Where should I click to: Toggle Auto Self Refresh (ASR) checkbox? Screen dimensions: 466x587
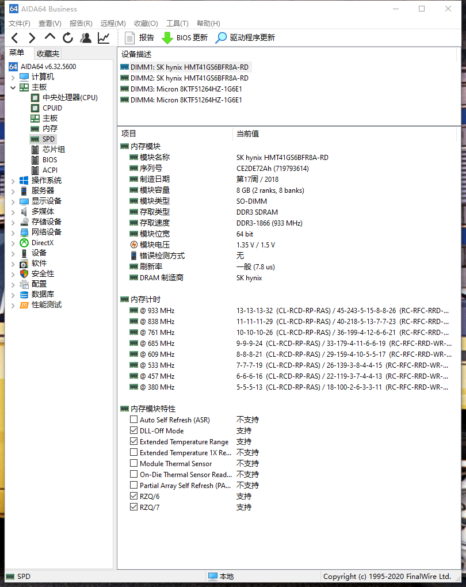click(x=133, y=420)
